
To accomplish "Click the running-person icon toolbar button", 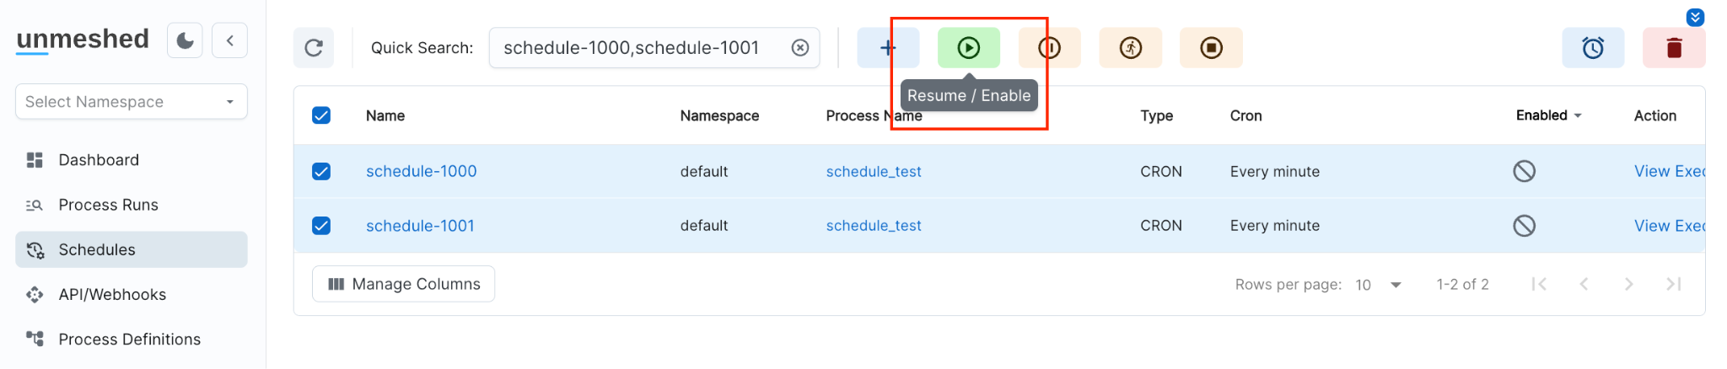I will (1130, 48).
